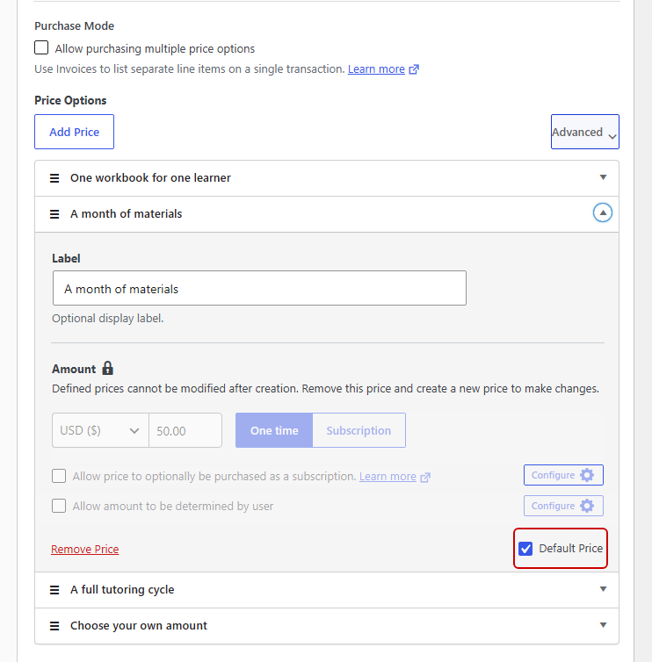This screenshot has width=652, height=662.
Task: Click the A full tutoring cycle title
Action: pyautogui.click(x=122, y=589)
